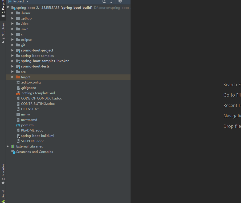Select pom.xml in the tree
Screen dimensions: 241x203
click(28, 125)
